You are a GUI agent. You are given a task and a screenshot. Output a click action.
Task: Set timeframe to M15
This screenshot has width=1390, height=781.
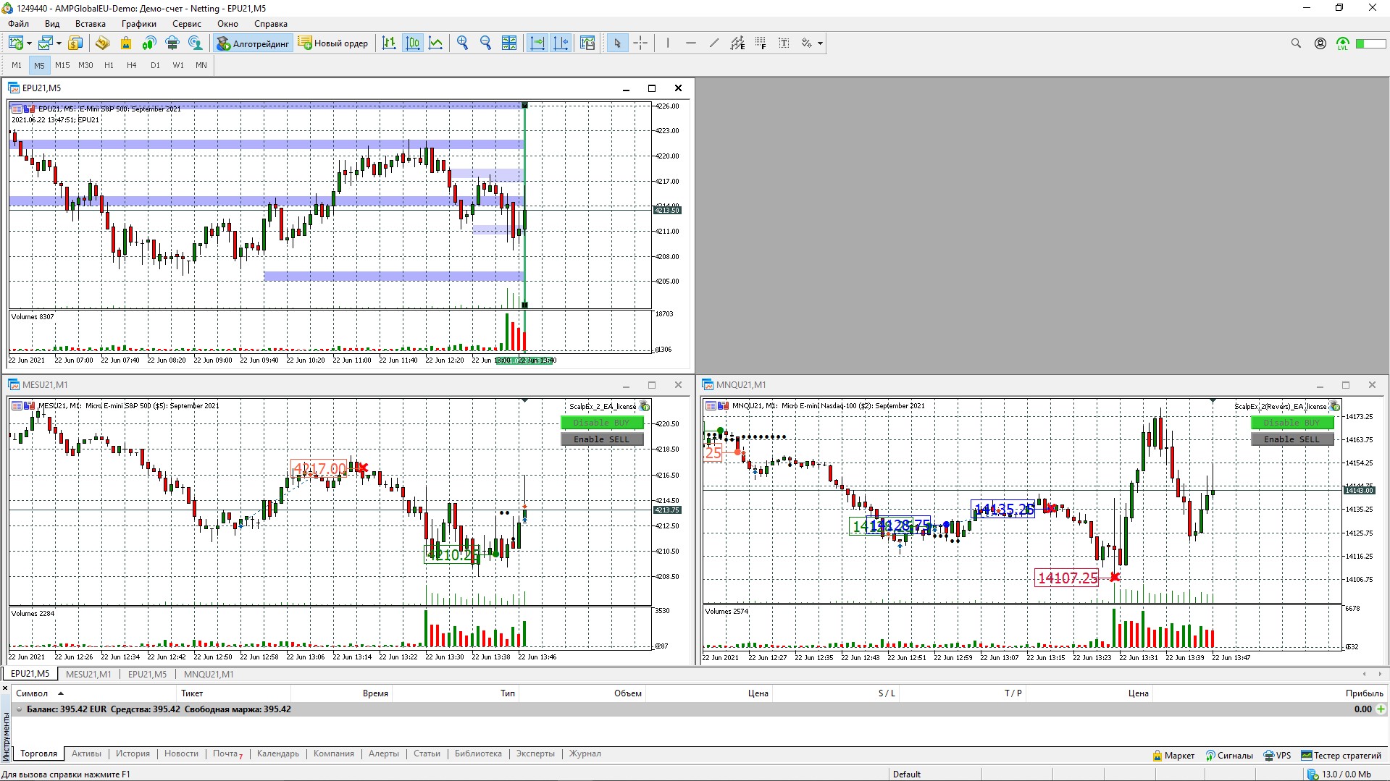pos(62,65)
